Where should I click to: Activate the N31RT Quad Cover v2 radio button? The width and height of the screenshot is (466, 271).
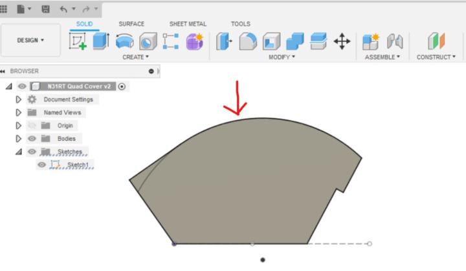click(122, 86)
